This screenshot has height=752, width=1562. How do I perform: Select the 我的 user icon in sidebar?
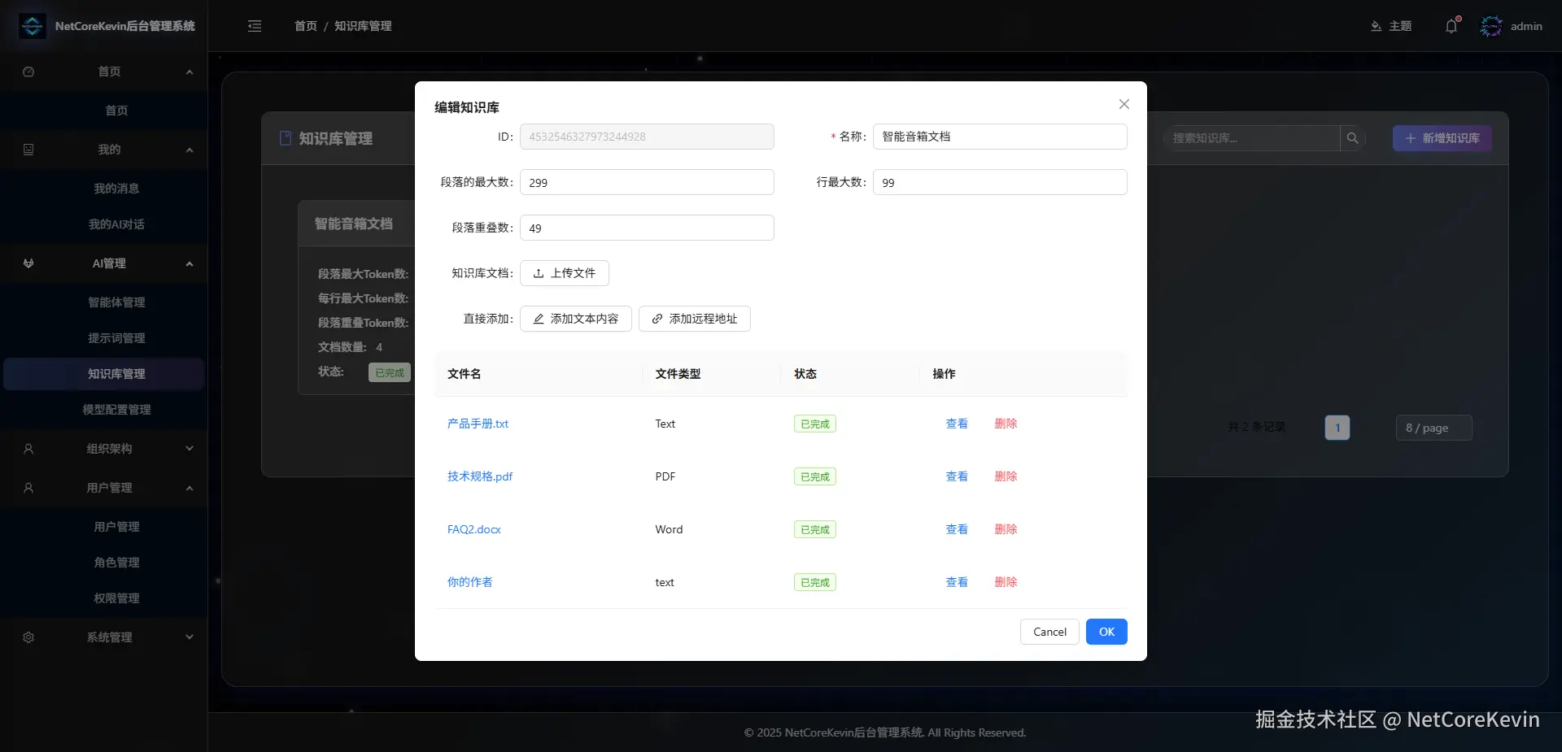(28, 150)
